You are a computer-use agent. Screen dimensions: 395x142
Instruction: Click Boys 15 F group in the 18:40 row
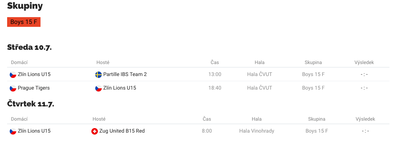(313, 88)
